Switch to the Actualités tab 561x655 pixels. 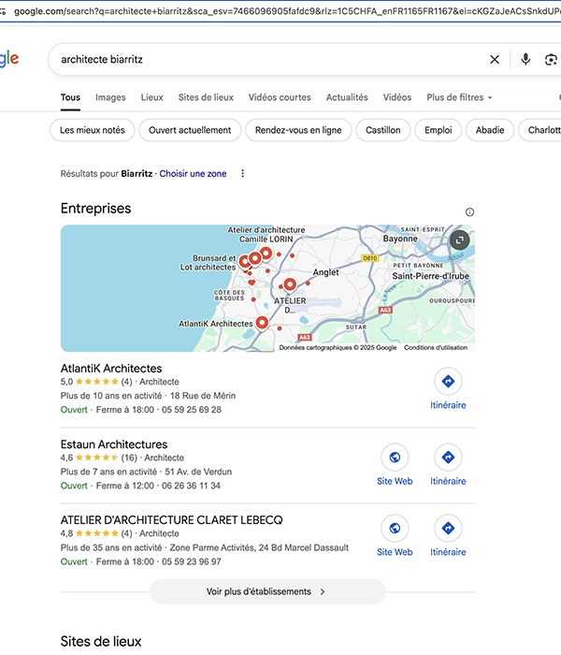(x=347, y=97)
